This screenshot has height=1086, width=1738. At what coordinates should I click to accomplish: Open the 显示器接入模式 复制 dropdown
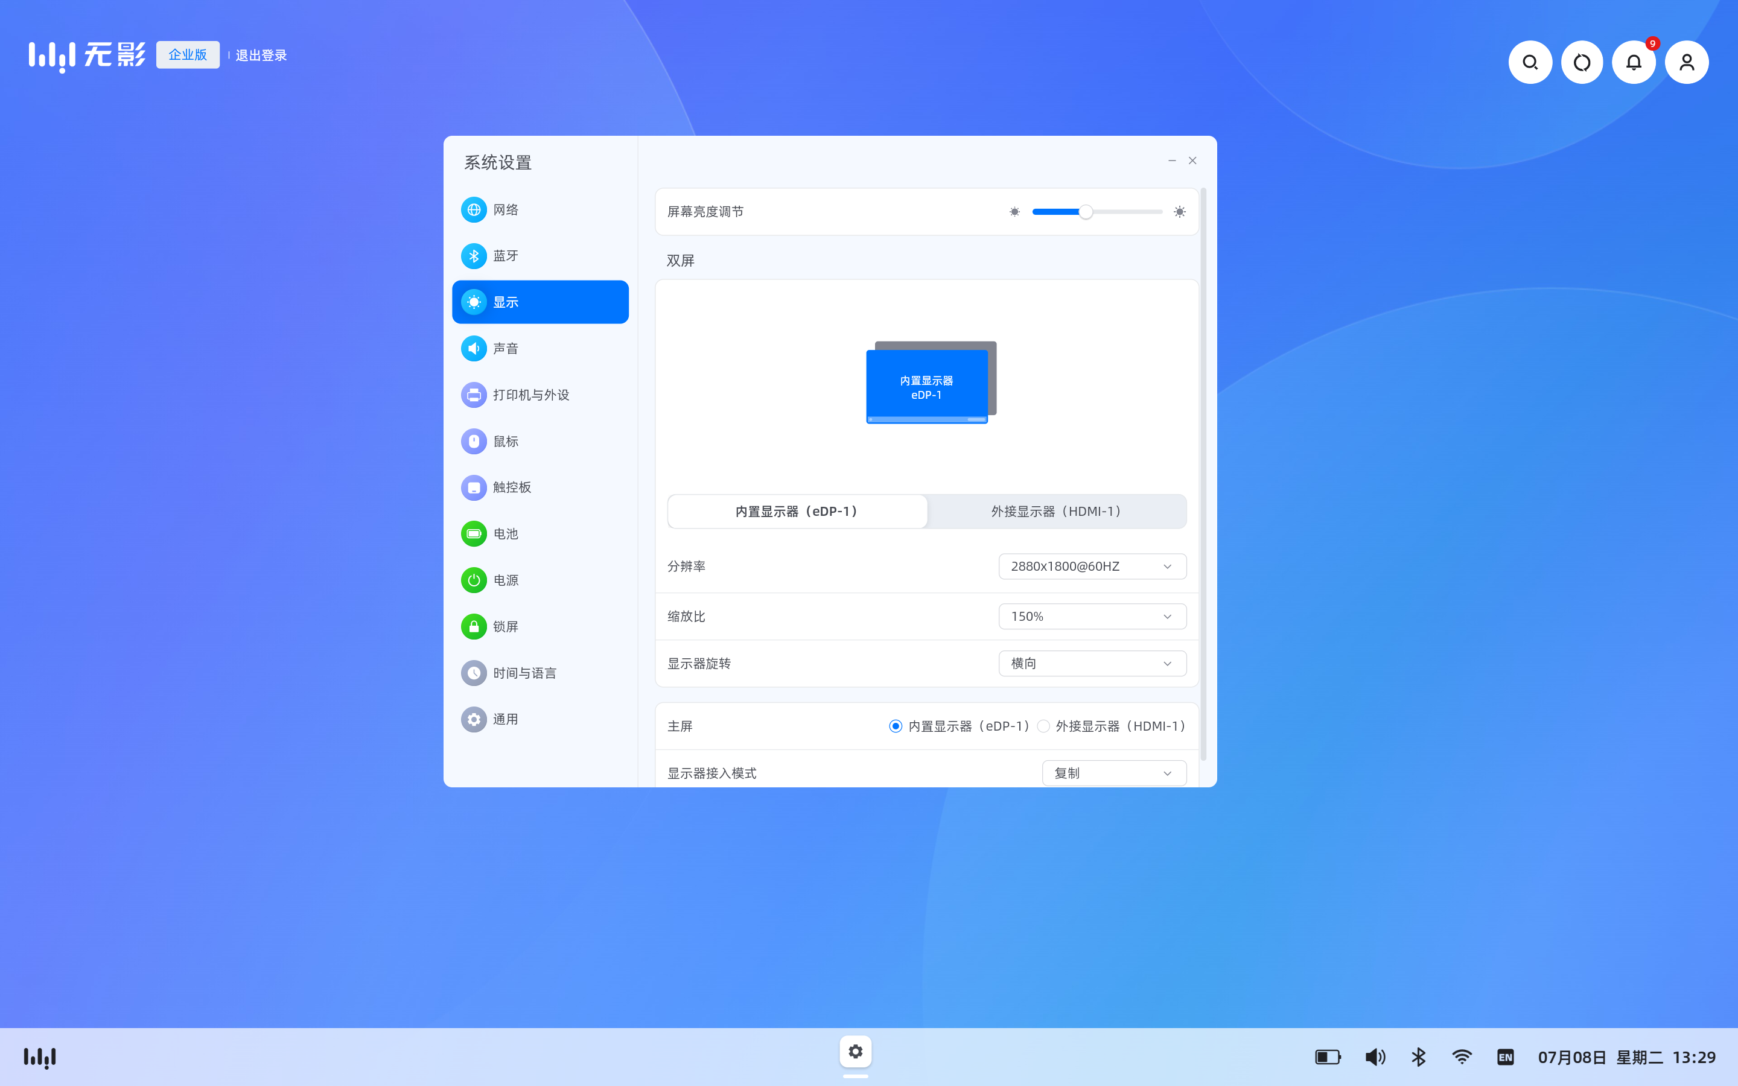pos(1113,773)
